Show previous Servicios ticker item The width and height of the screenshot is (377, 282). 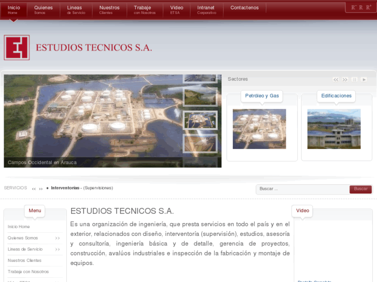click(34, 189)
